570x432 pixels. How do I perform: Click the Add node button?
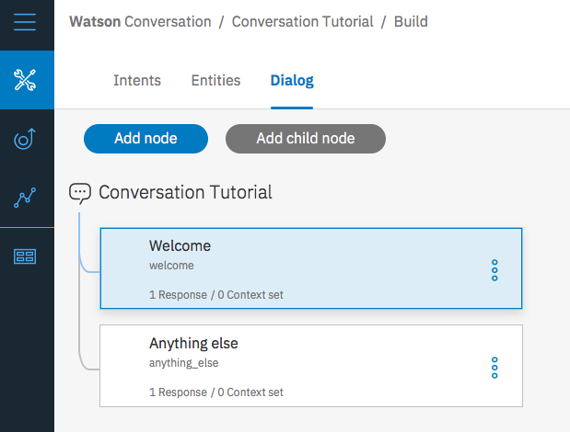(145, 139)
